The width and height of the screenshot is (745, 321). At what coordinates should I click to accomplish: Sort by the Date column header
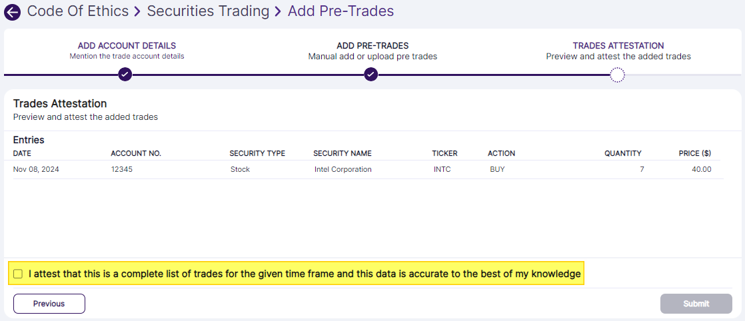point(22,154)
